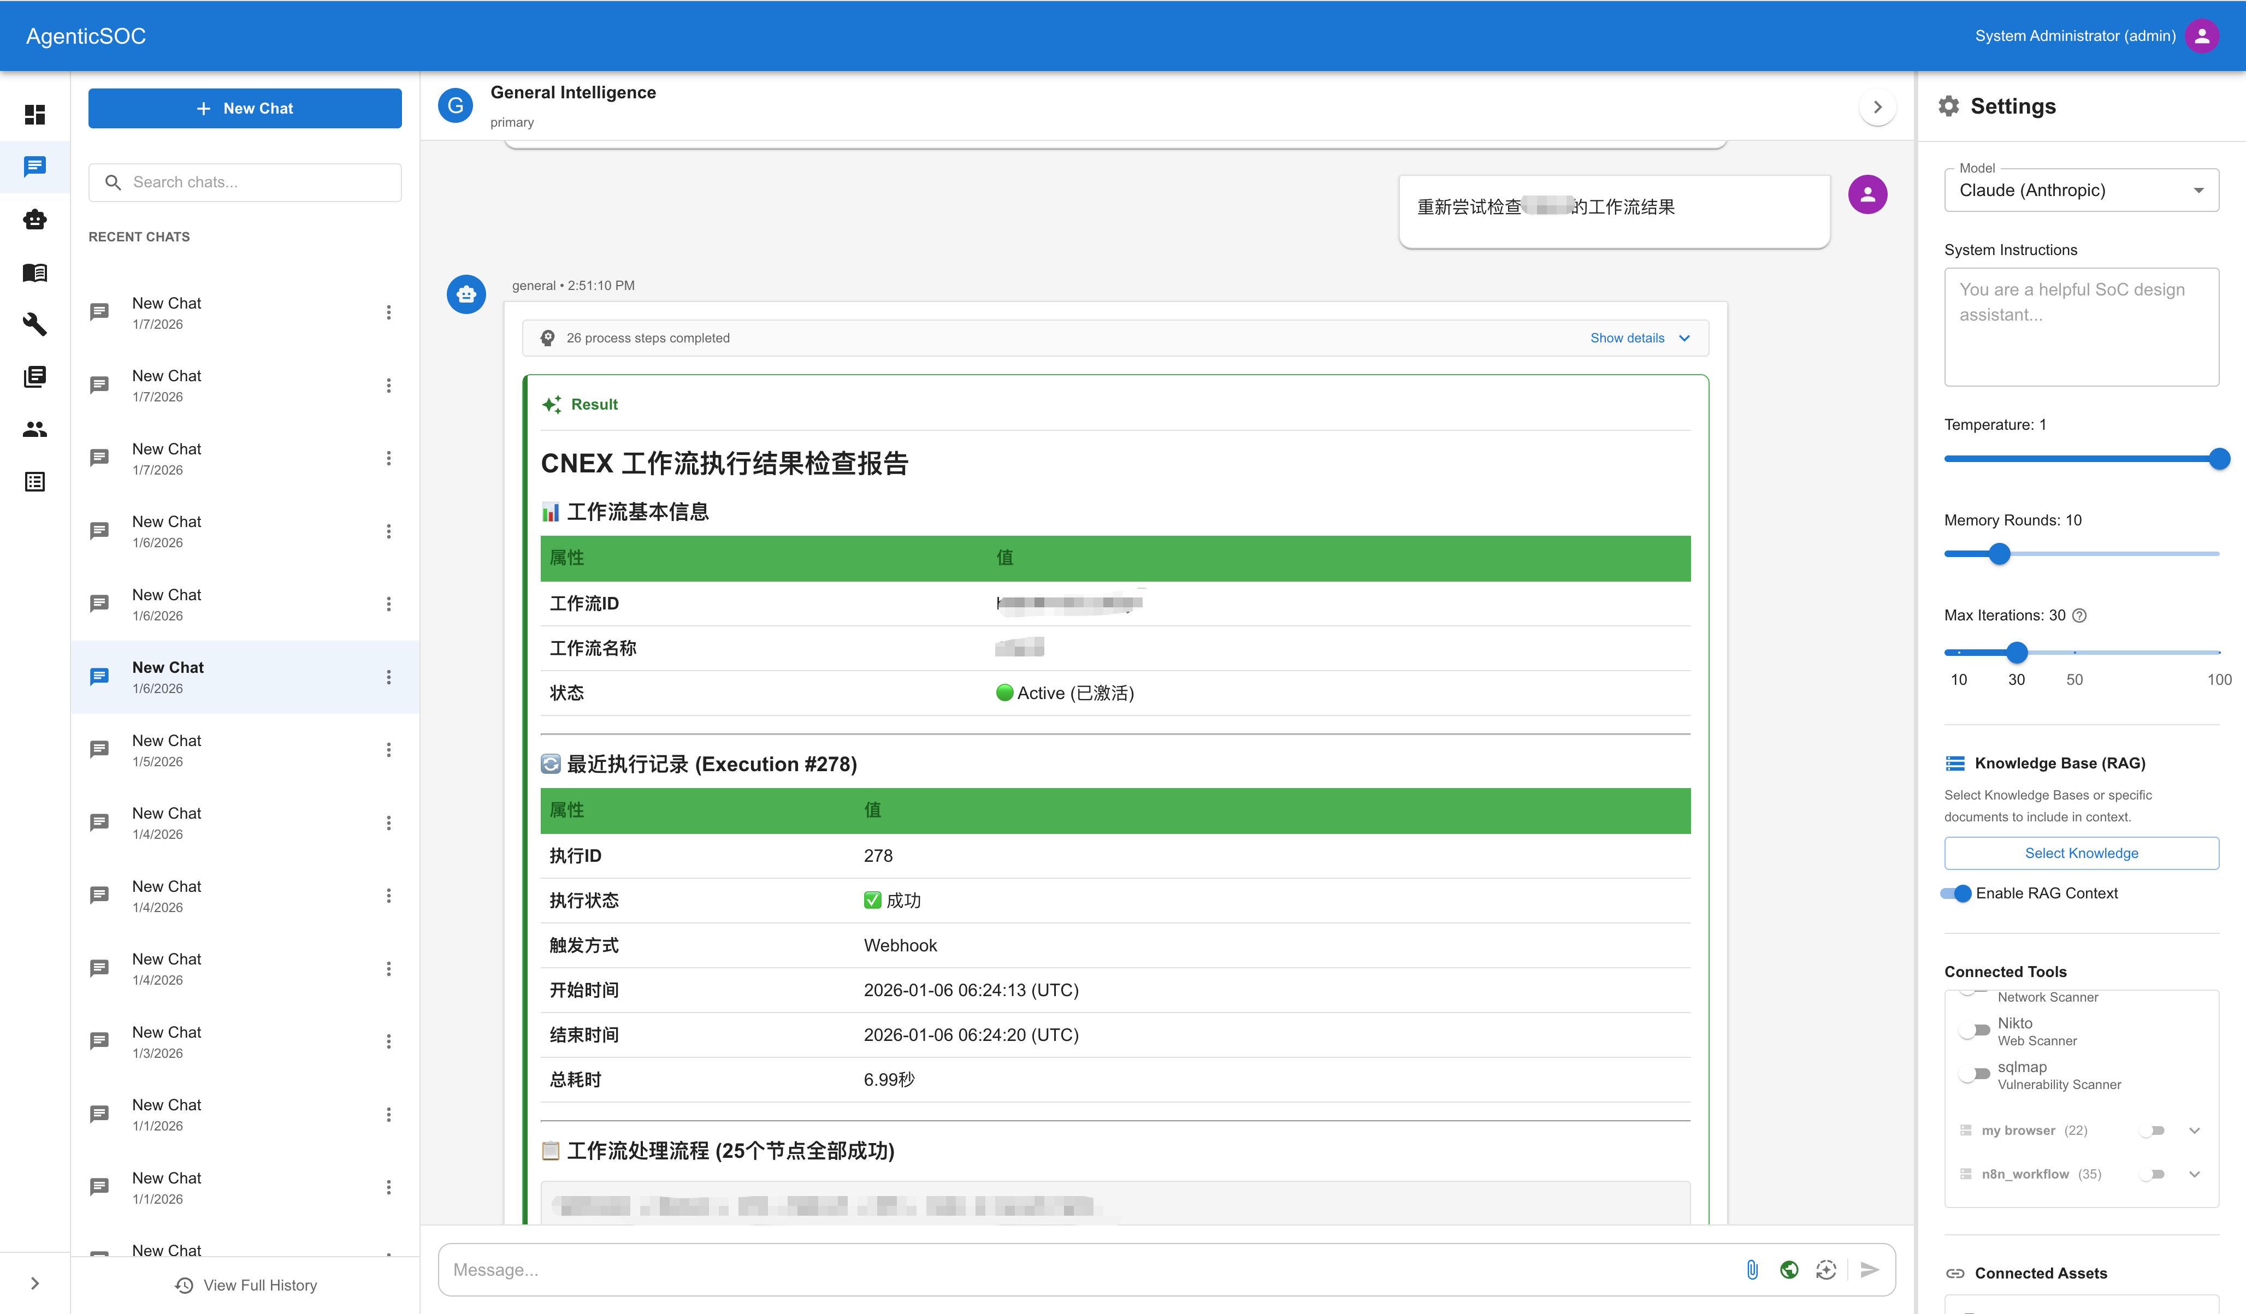Click the Search chats input field

click(x=258, y=182)
